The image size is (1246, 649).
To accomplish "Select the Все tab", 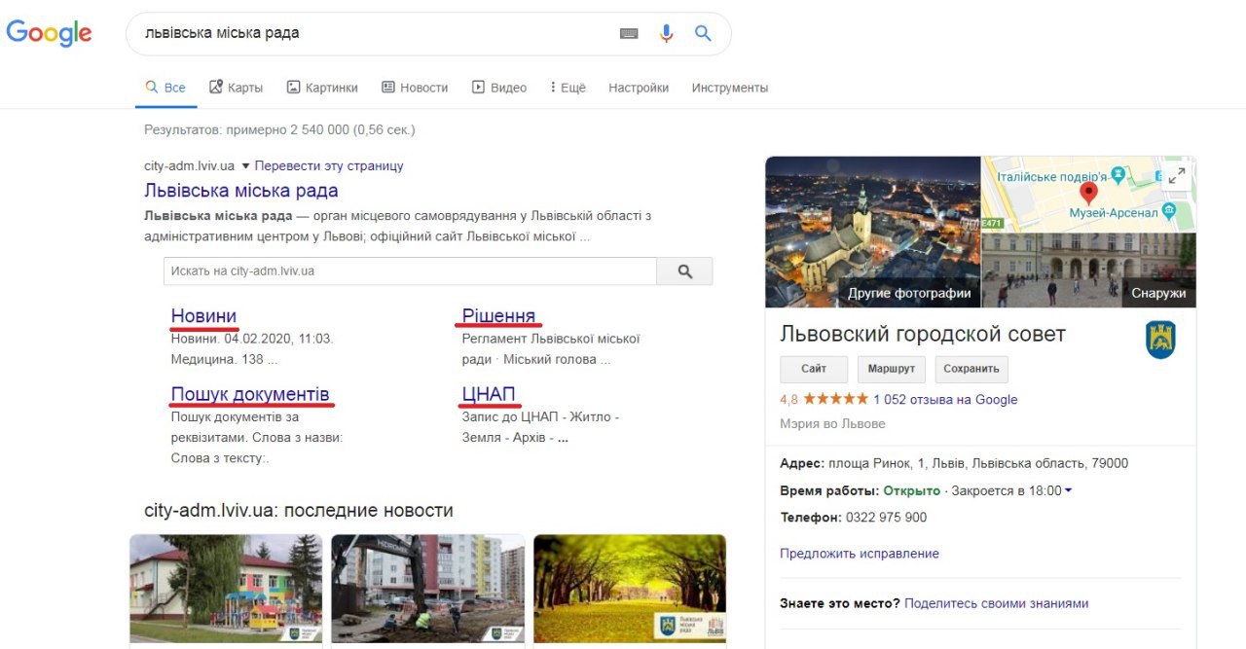I will coord(165,88).
